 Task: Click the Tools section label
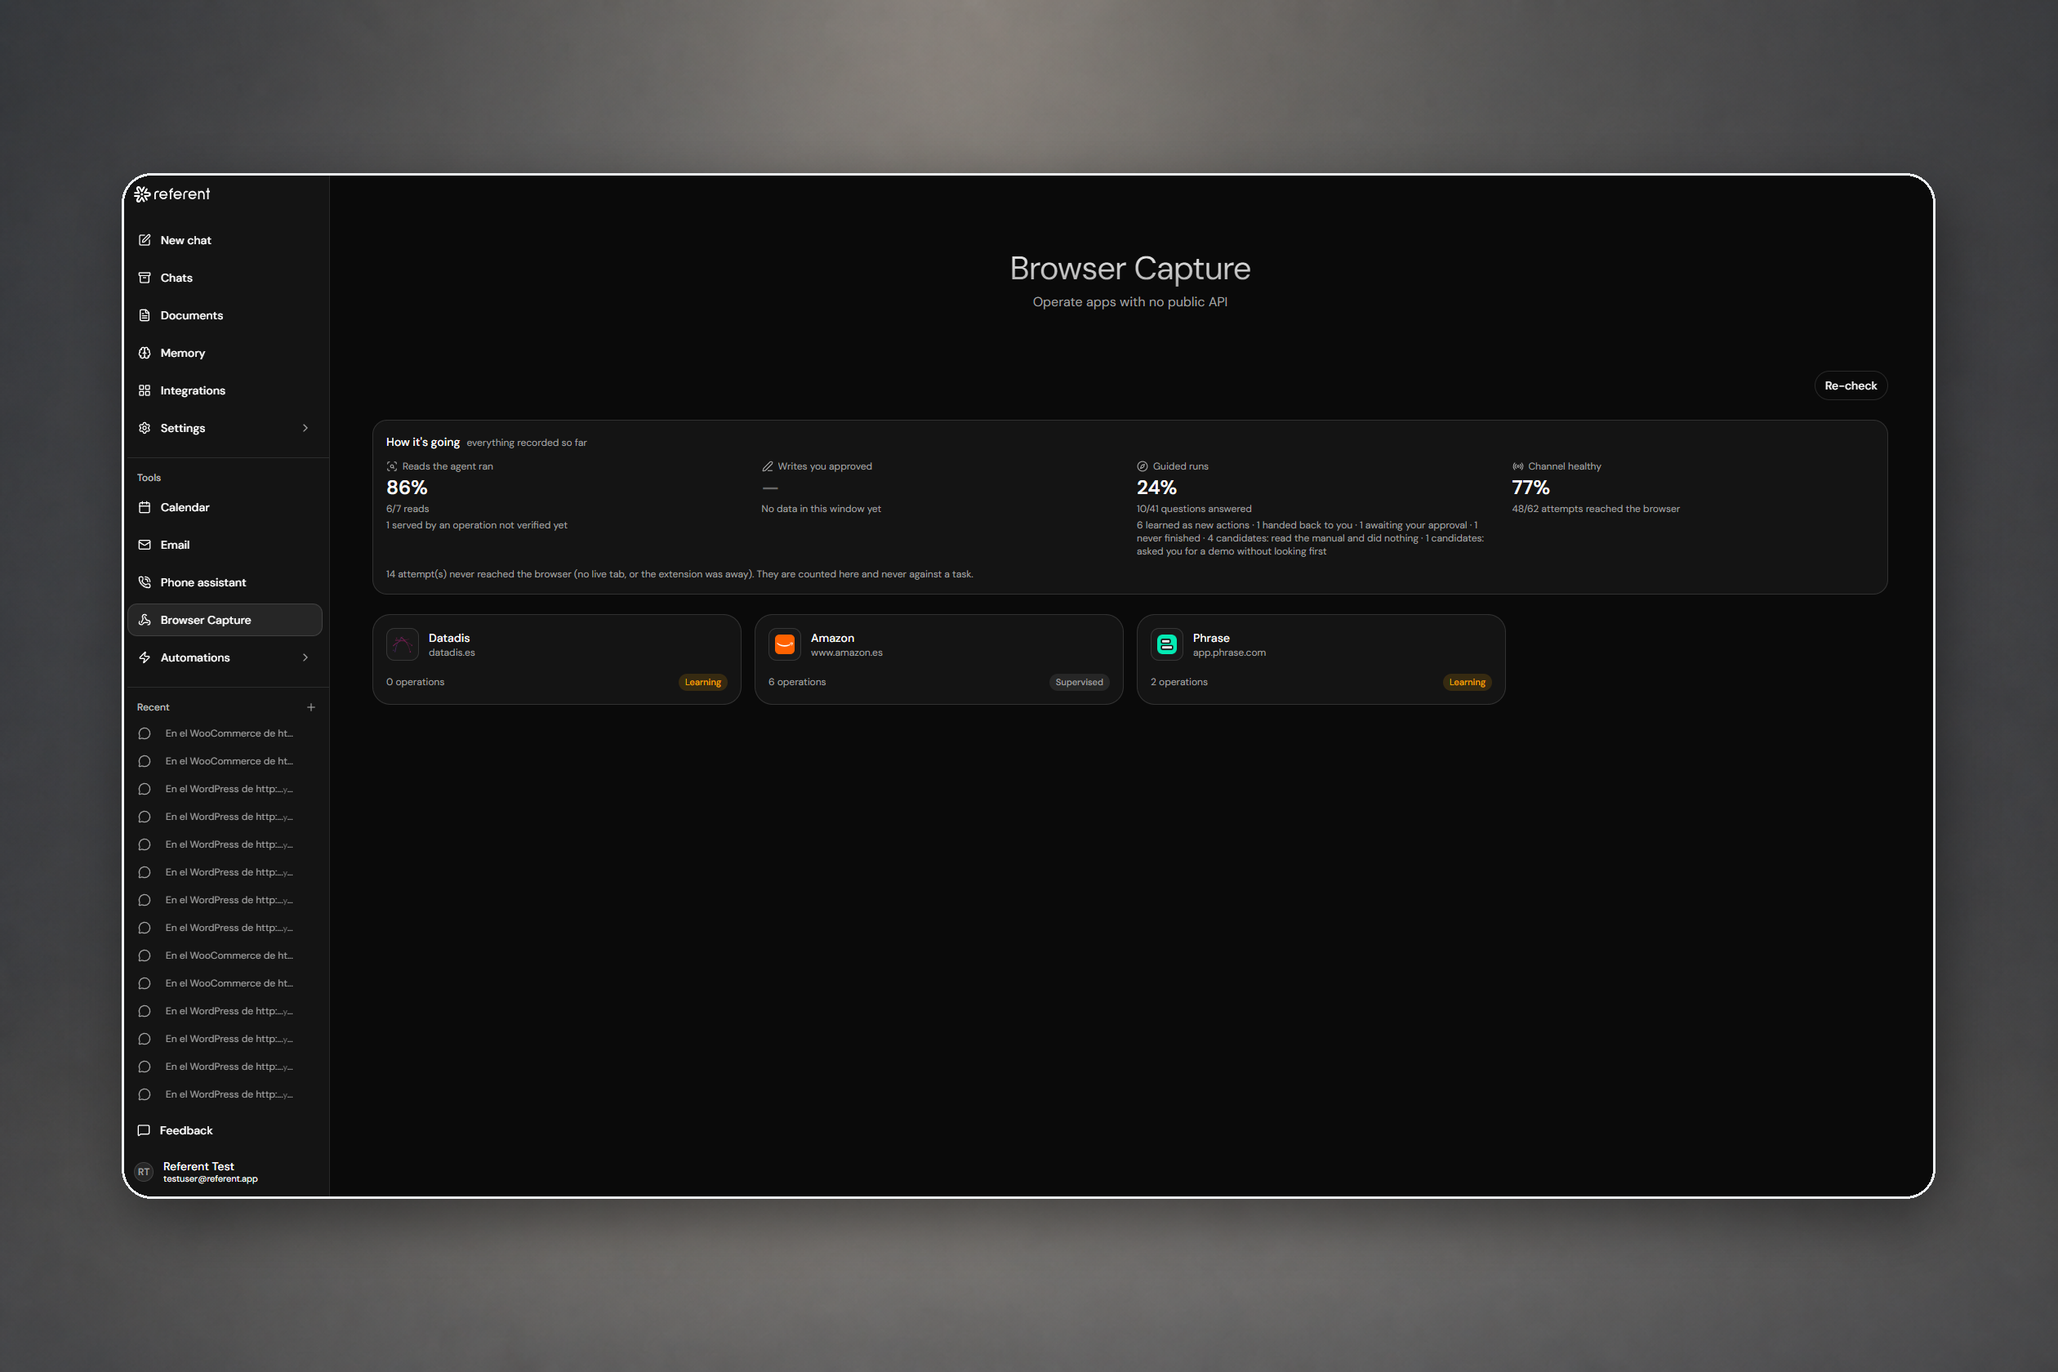click(x=149, y=478)
